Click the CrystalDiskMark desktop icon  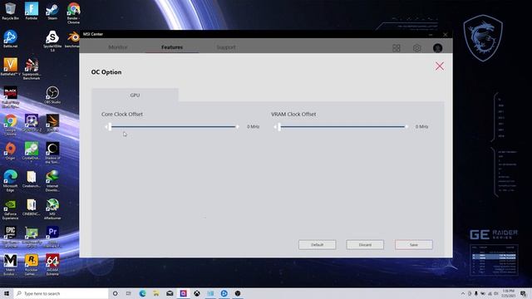32,153
